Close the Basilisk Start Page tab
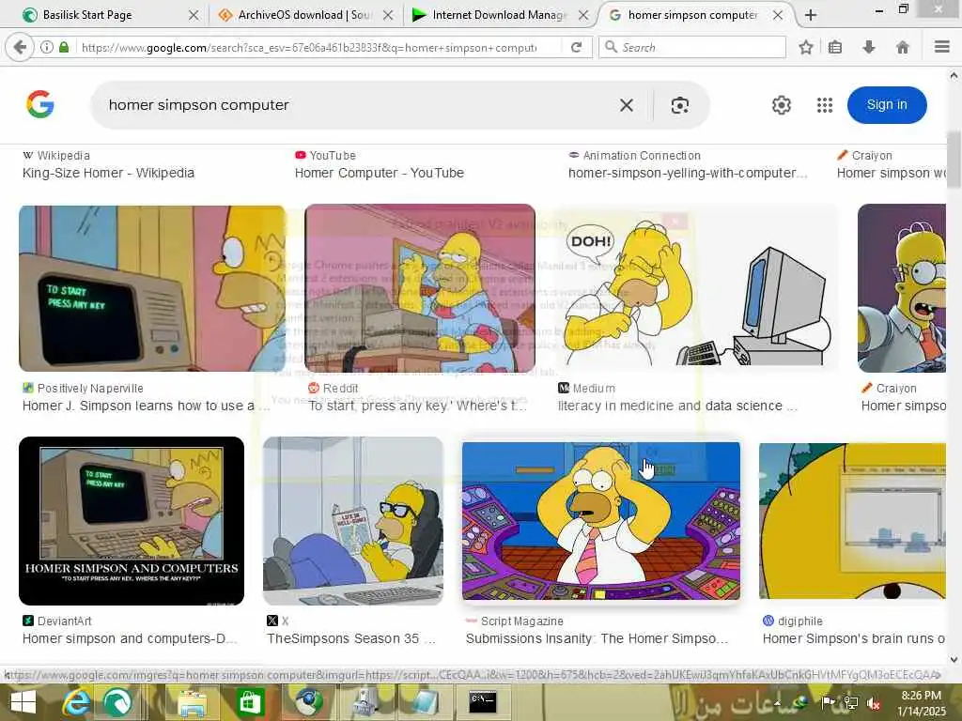Screen dimensions: 962x721 tap(194, 15)
